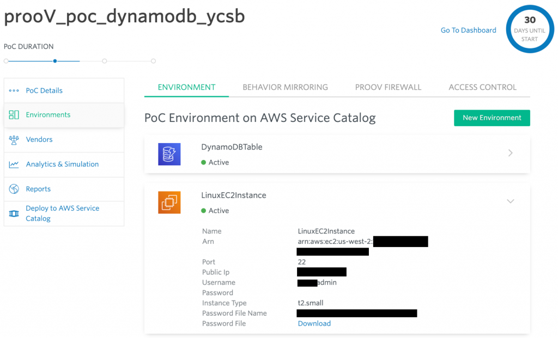Click the orange LinuxEC2Instance service icon
The width and height of the screenshot is (558, 338).
pos(169,202)
